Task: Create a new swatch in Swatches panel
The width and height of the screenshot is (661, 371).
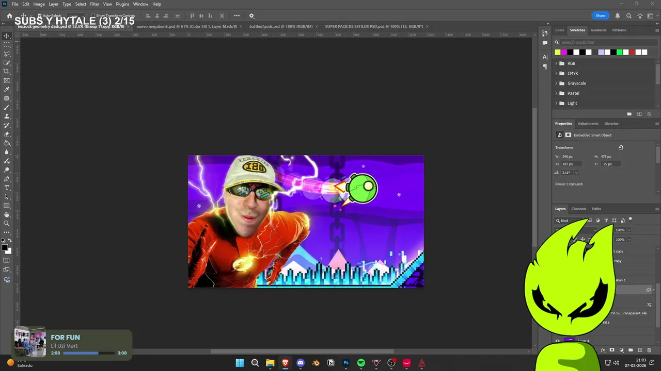Action: [639, 114]
